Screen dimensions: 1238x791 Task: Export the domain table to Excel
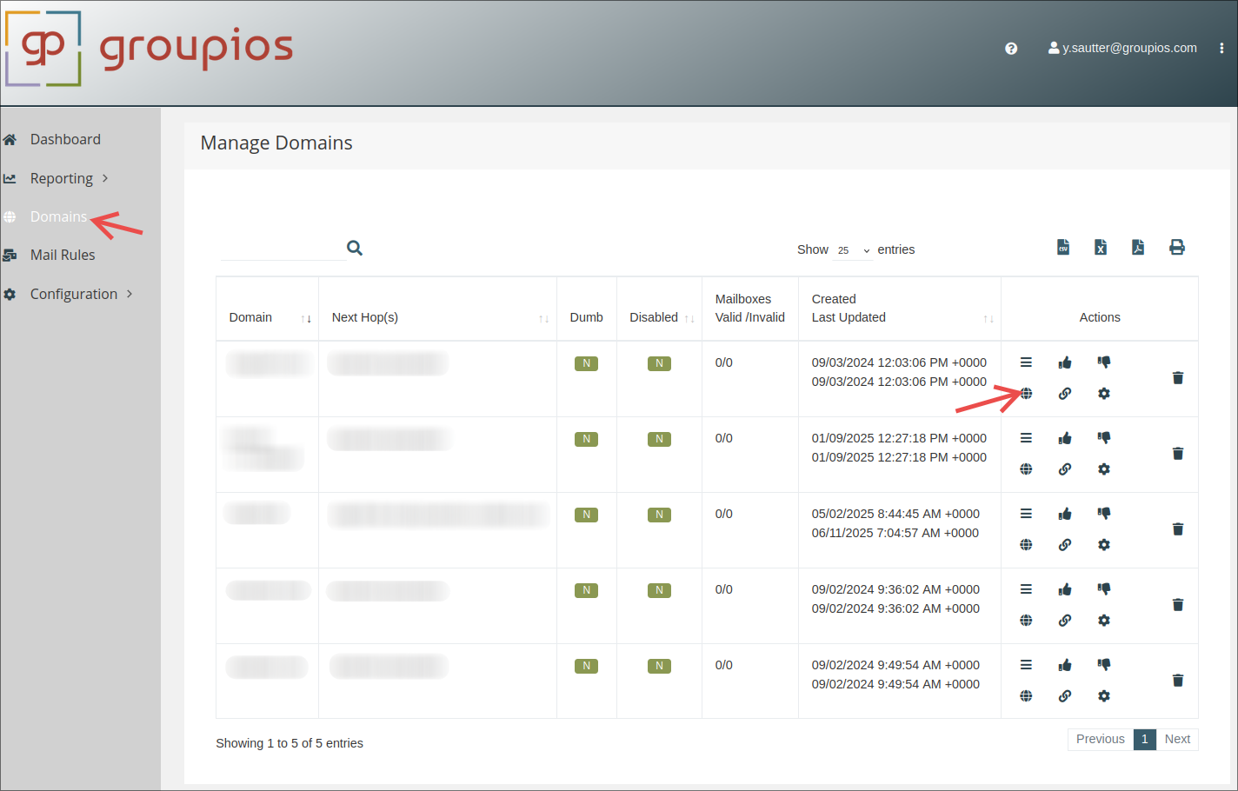pyautogui.click(x=1100, y=248)
